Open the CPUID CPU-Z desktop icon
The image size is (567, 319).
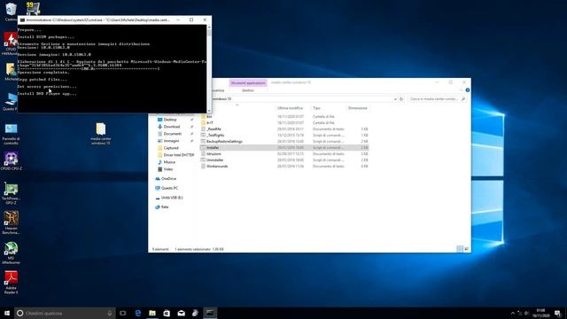point(11,161)
